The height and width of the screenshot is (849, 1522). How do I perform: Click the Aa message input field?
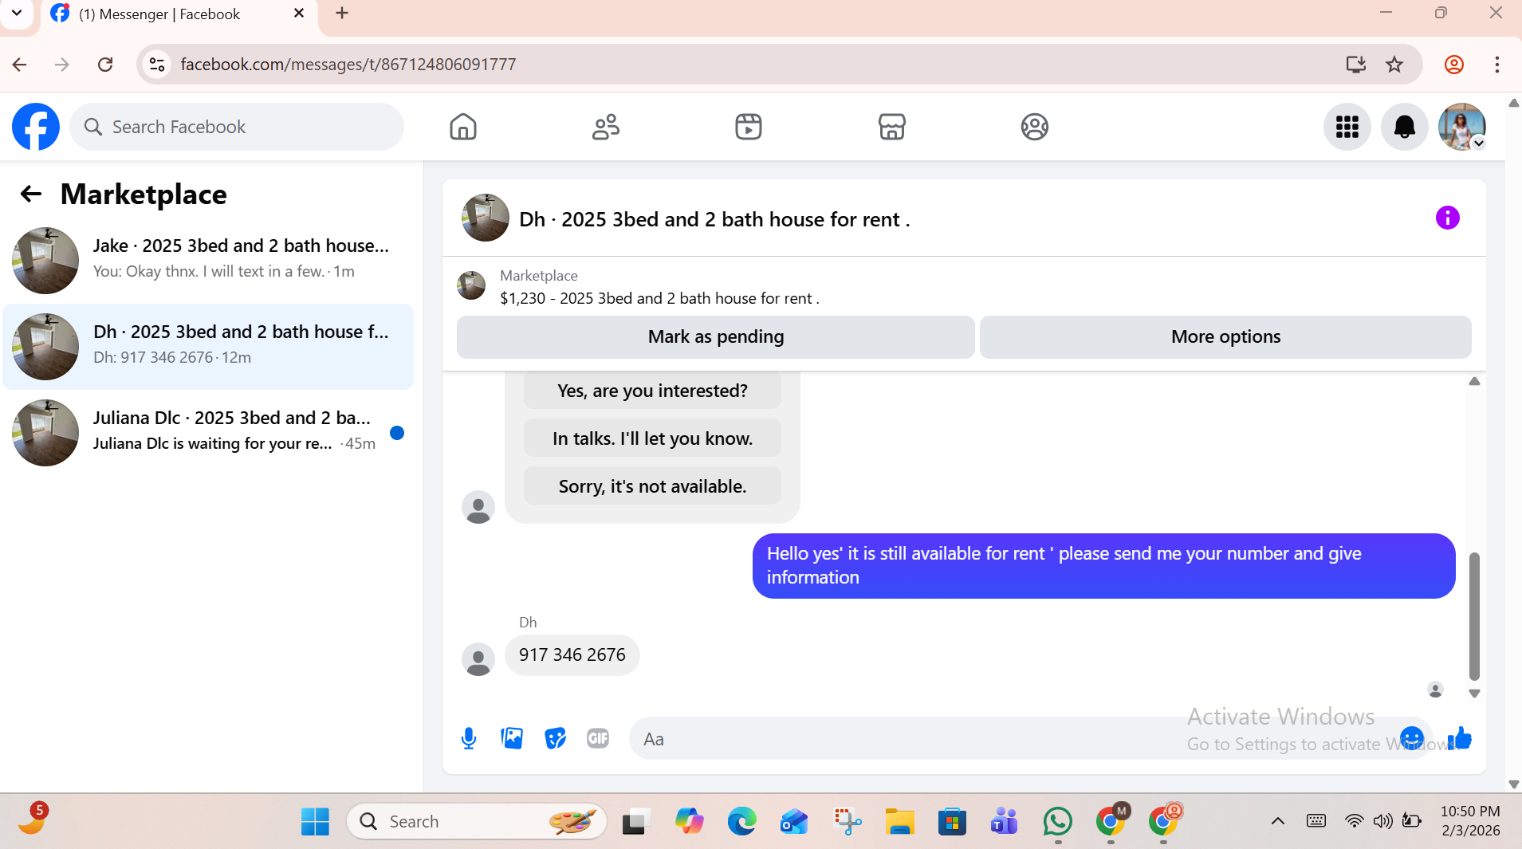(x=1013, y=739)
